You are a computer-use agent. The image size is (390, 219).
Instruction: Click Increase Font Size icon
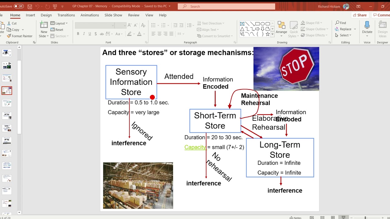(129, 26)
